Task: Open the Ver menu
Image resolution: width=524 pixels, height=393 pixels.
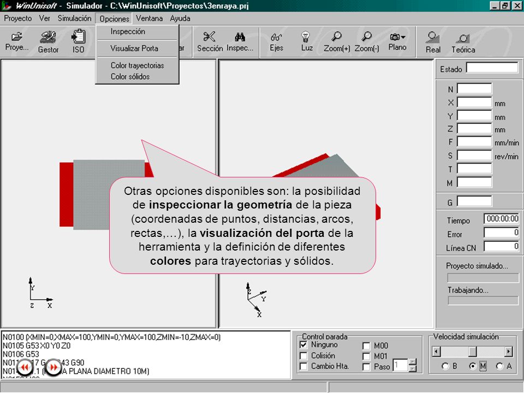Action: 44,19
